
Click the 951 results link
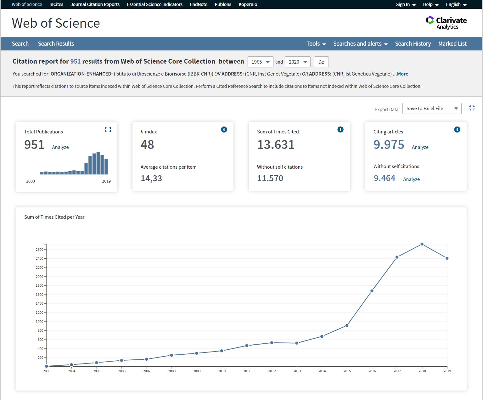point(76,61)
